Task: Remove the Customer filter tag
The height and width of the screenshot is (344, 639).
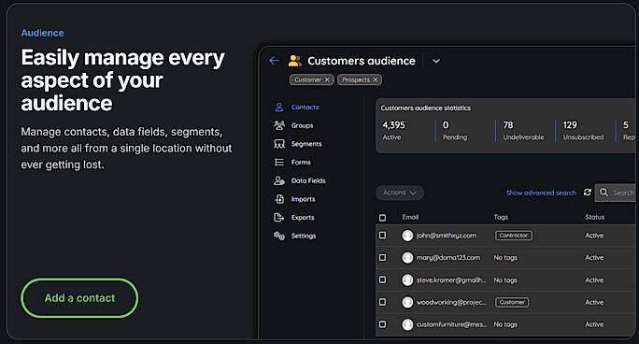Action: pyautogui.click(x=327, y=79)
